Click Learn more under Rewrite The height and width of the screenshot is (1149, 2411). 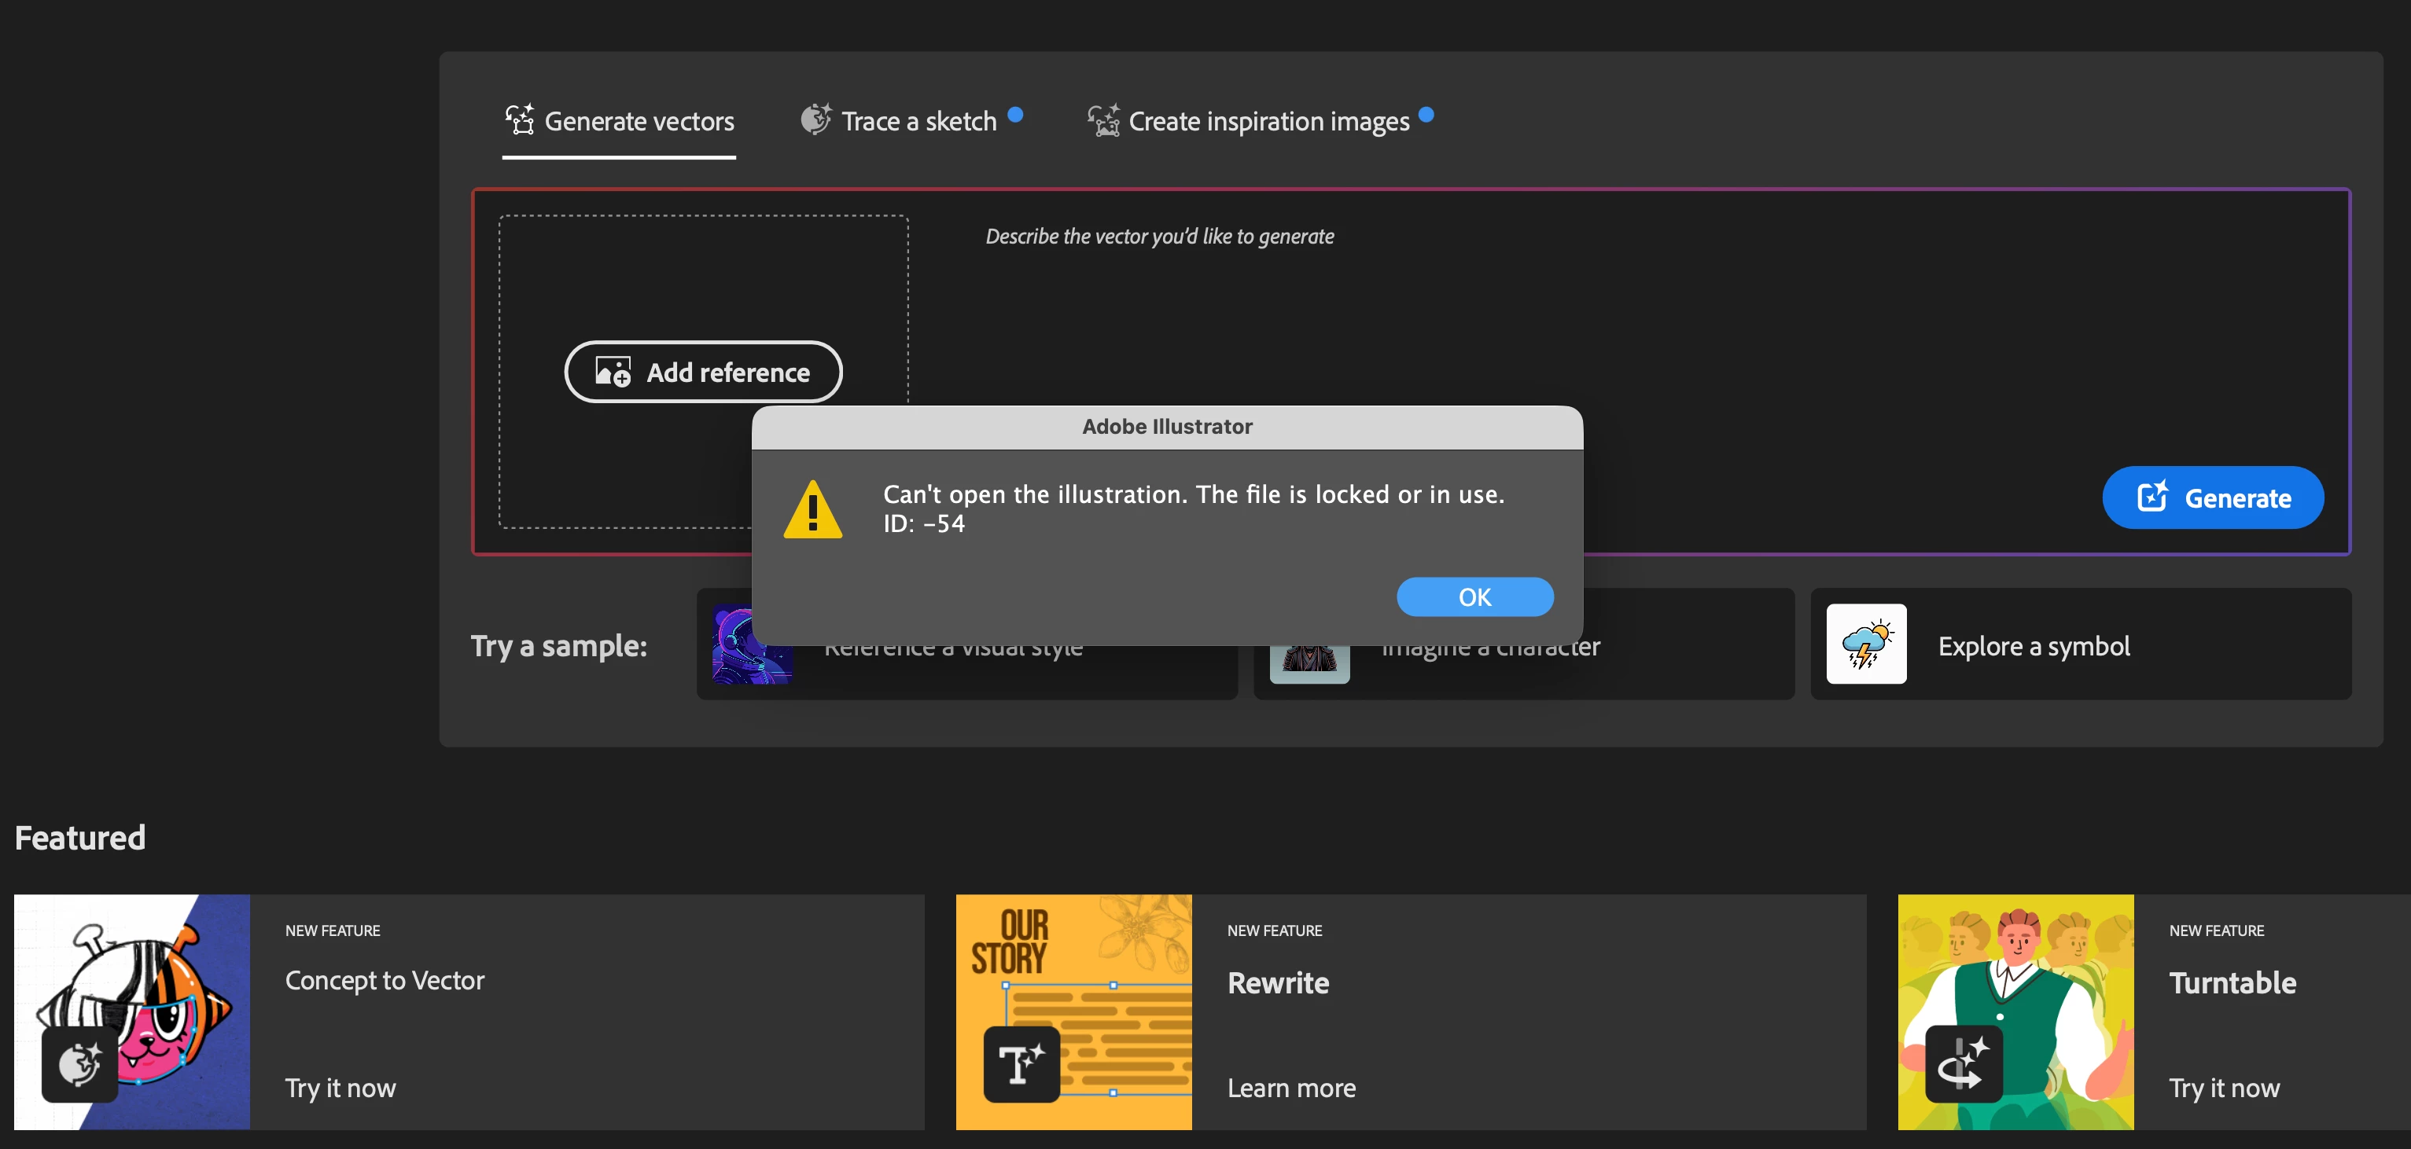(1290, 1088)
